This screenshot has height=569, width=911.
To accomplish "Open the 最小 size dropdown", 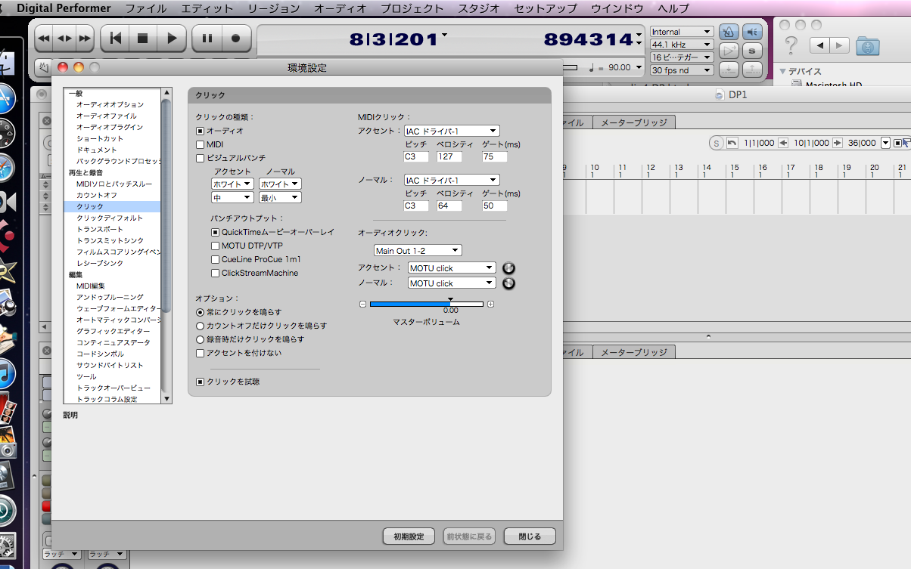I will [x=280, y=197].
